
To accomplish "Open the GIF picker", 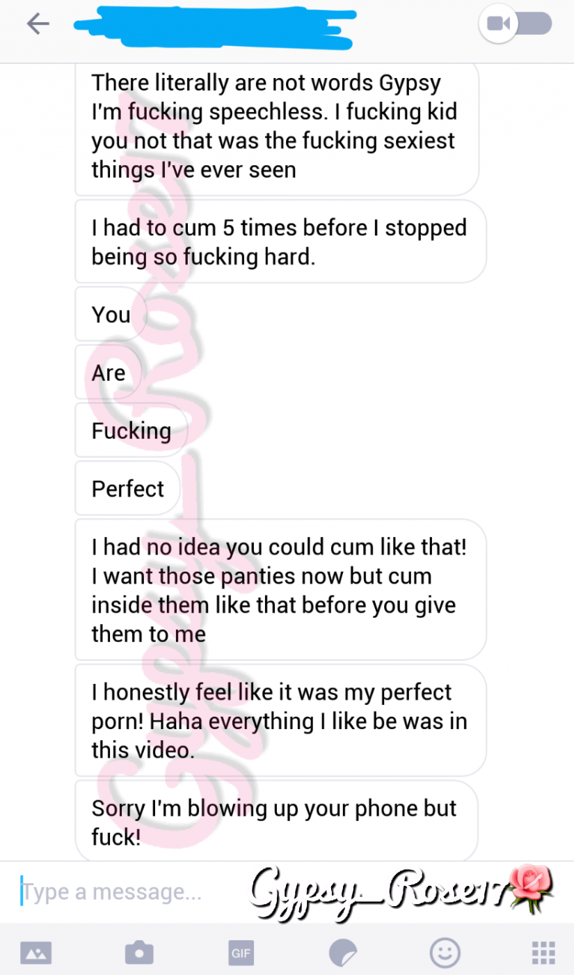I will click(241, 952).
